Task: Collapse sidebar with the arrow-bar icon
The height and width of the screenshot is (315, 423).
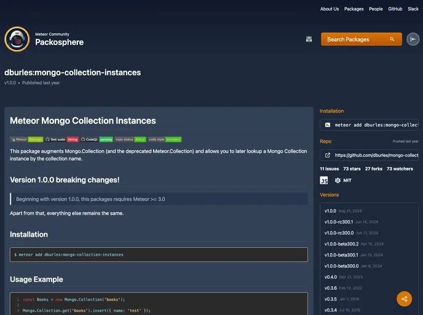Action: [x=413, y=39]
